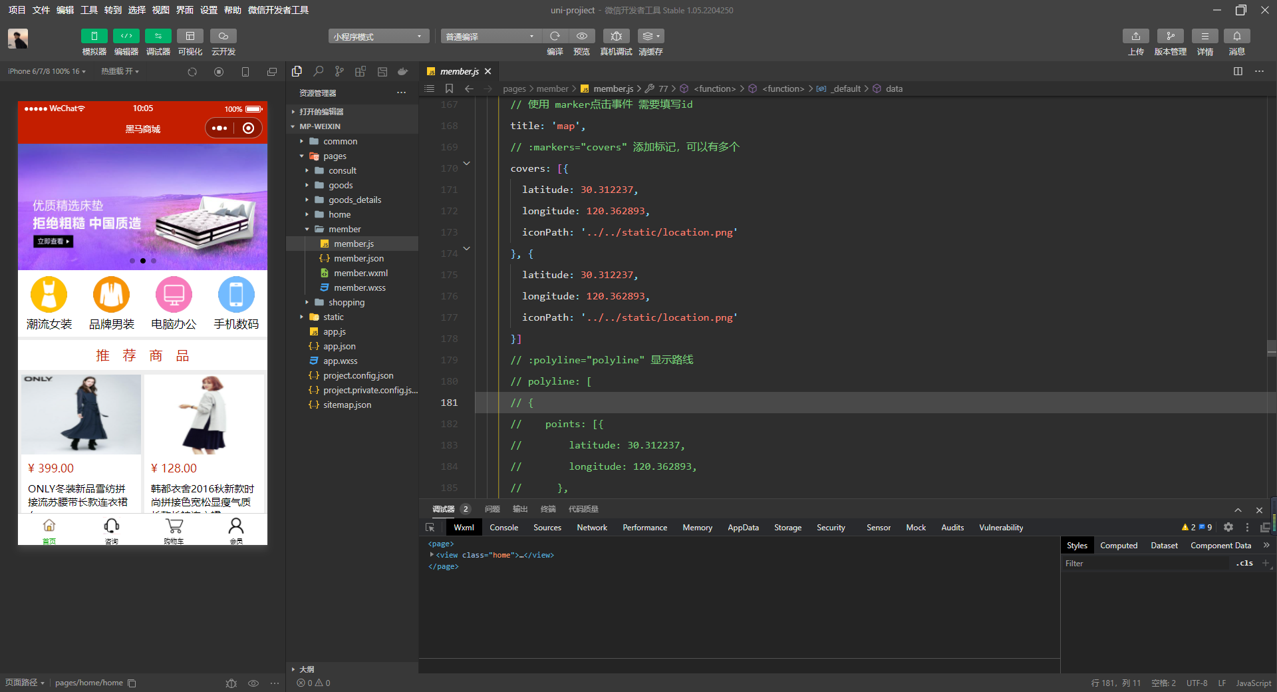1277x692 pixels.
Task: Open the notifications bell
Action: [1237, 36]
